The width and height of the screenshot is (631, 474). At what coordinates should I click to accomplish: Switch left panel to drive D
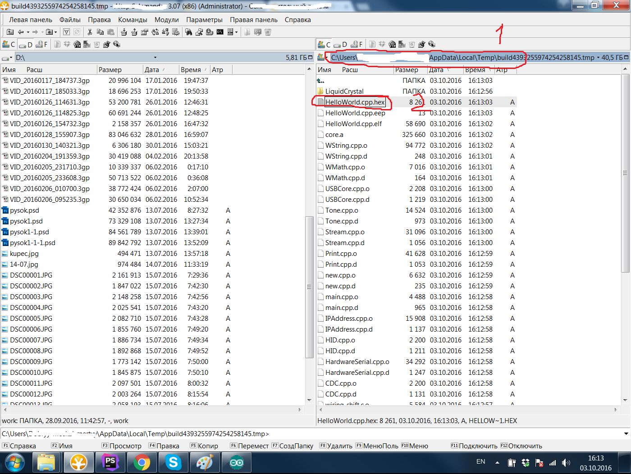tap(26, 44)
